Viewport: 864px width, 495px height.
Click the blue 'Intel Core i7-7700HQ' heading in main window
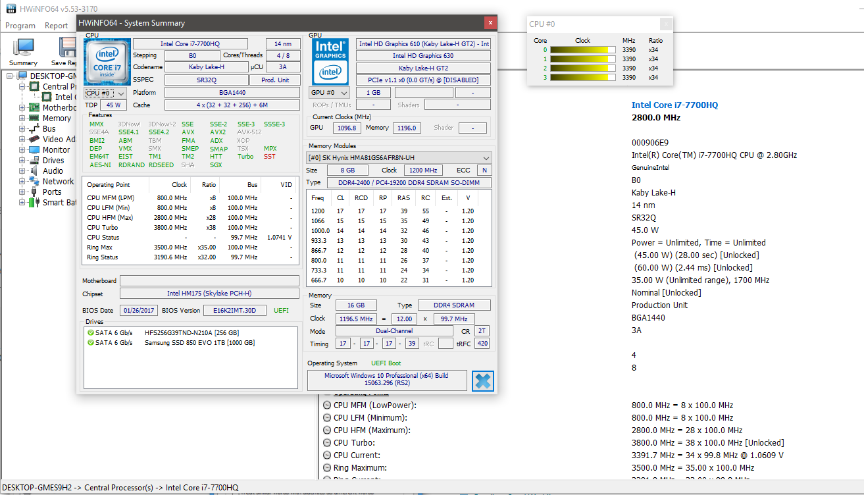click(x=674, y=105)
